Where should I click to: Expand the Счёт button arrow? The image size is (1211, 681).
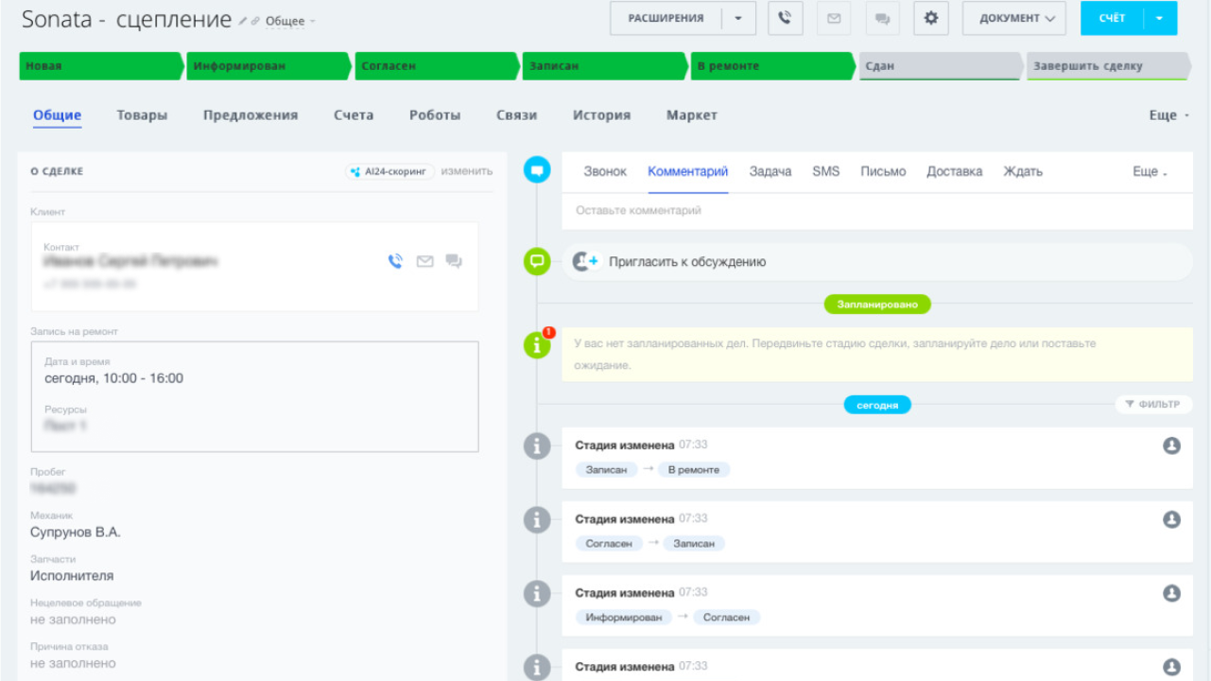click(x=1160, y=18)
